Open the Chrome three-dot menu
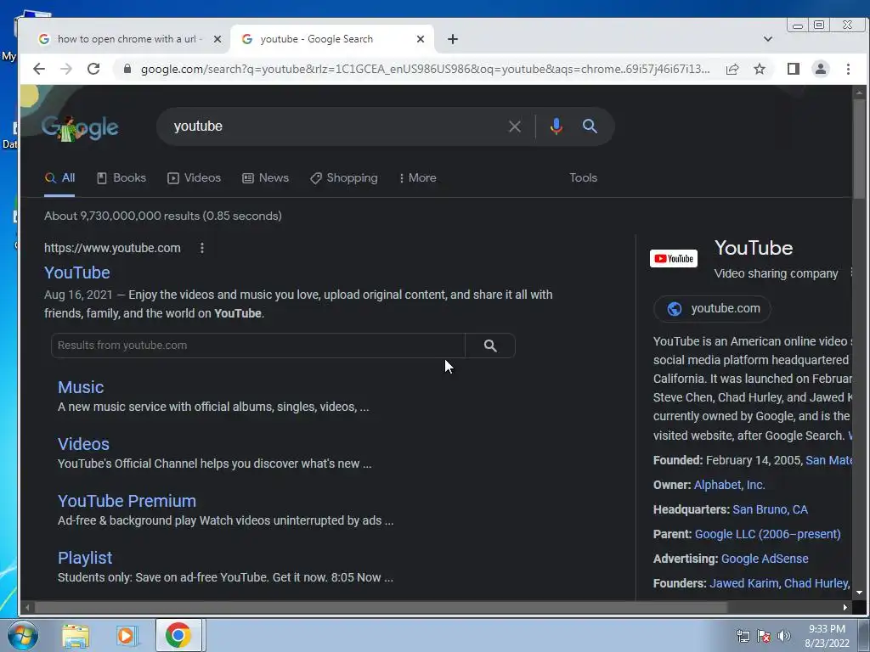870x652 pixels. point(848,69)
